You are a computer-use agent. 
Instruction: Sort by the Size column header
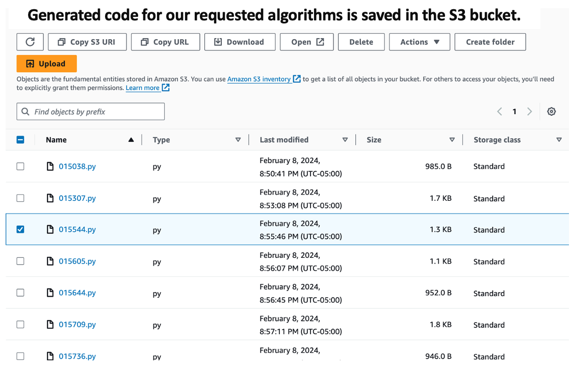[374, 140]
